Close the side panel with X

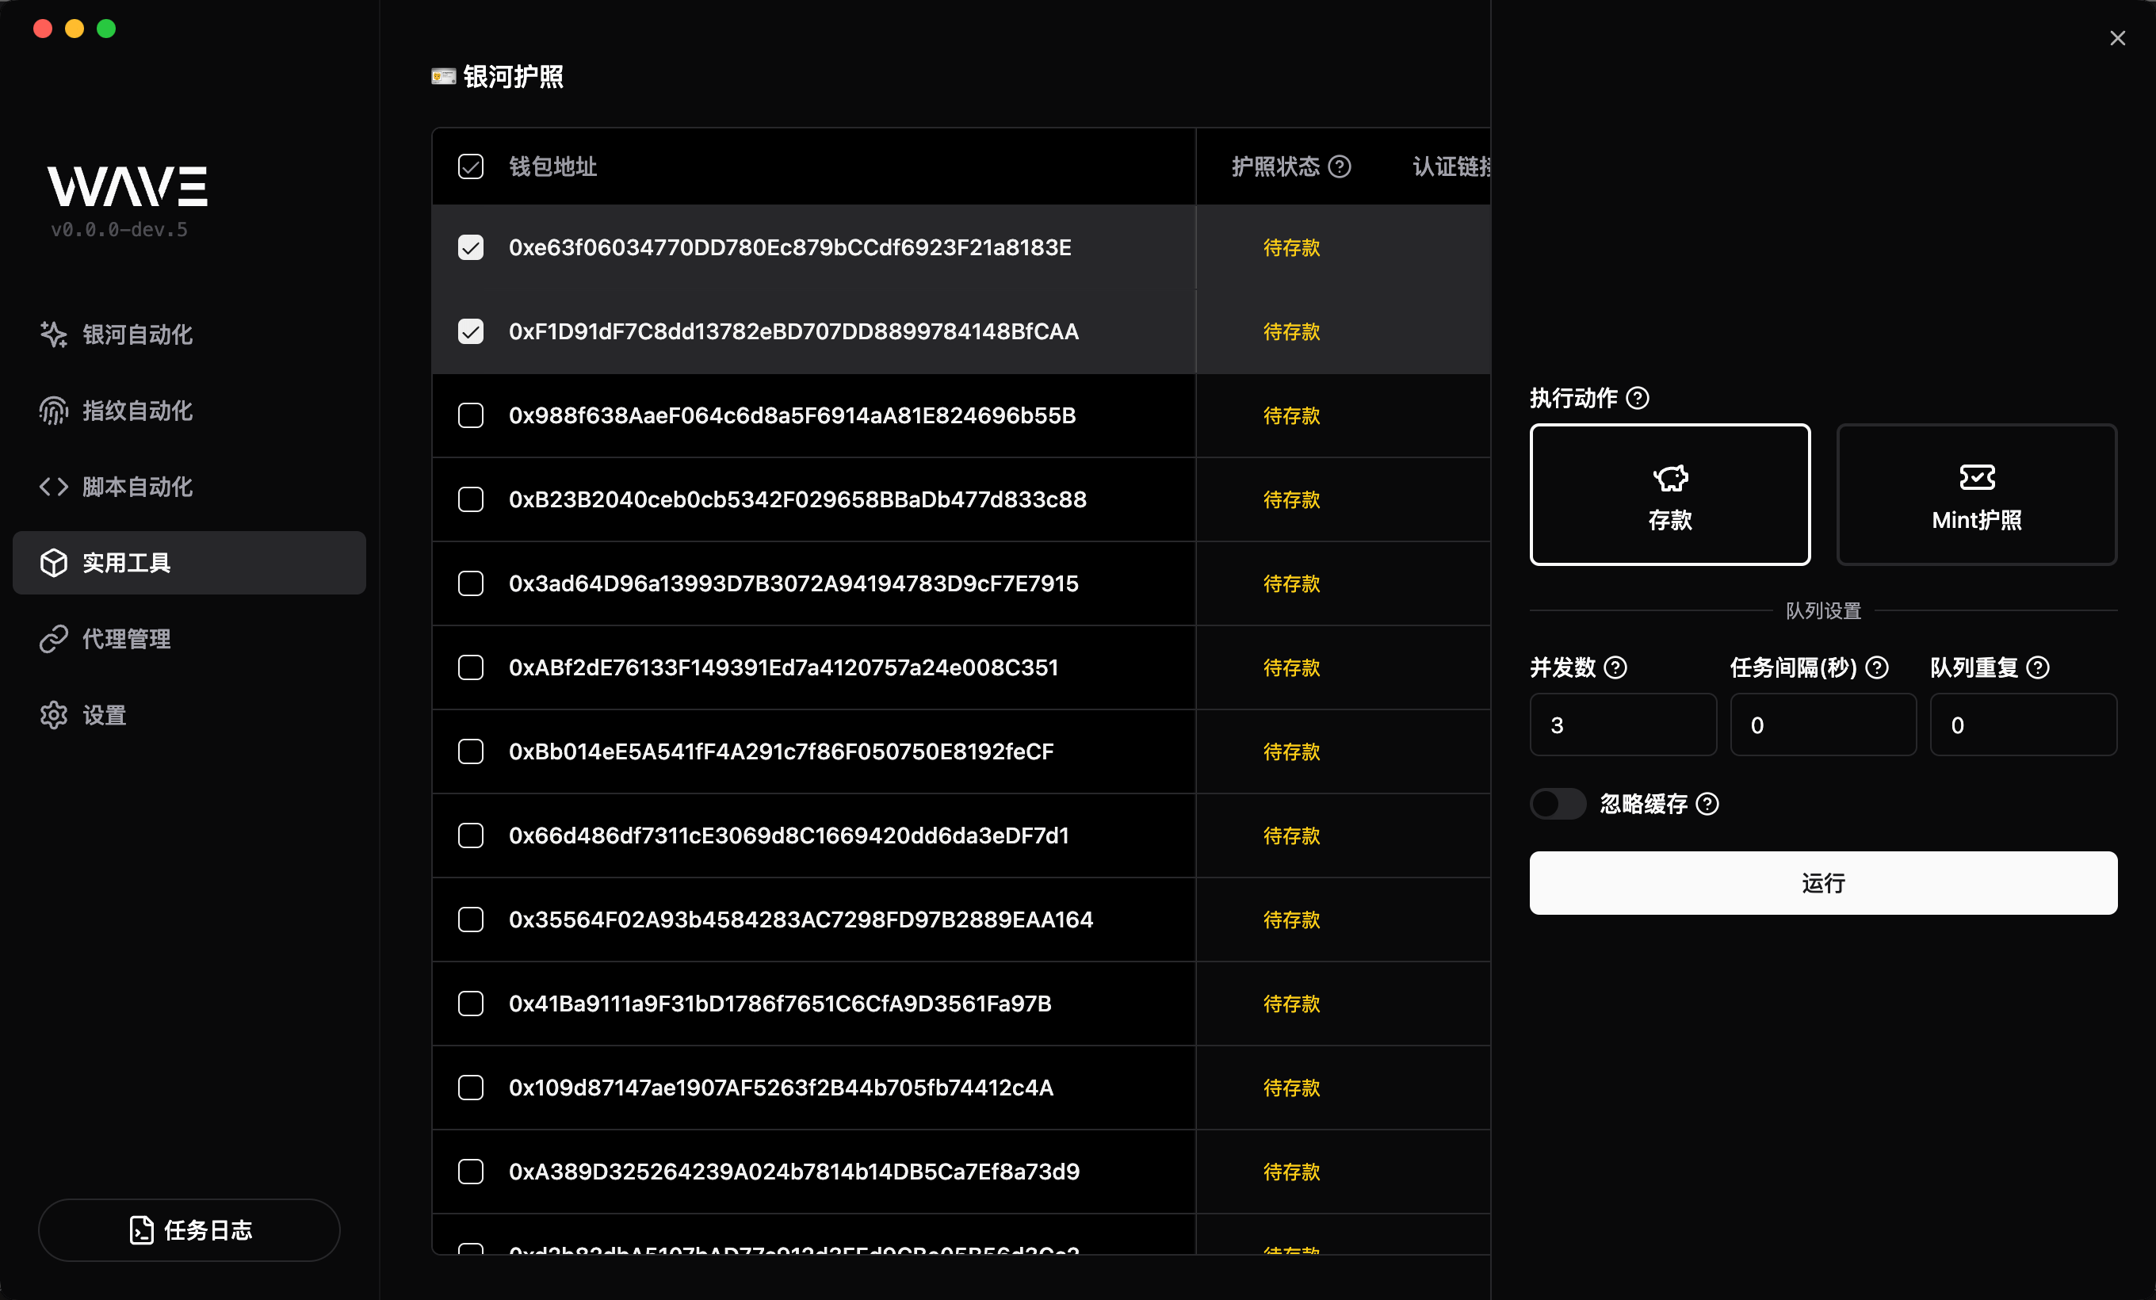(x=2116, y=39)
